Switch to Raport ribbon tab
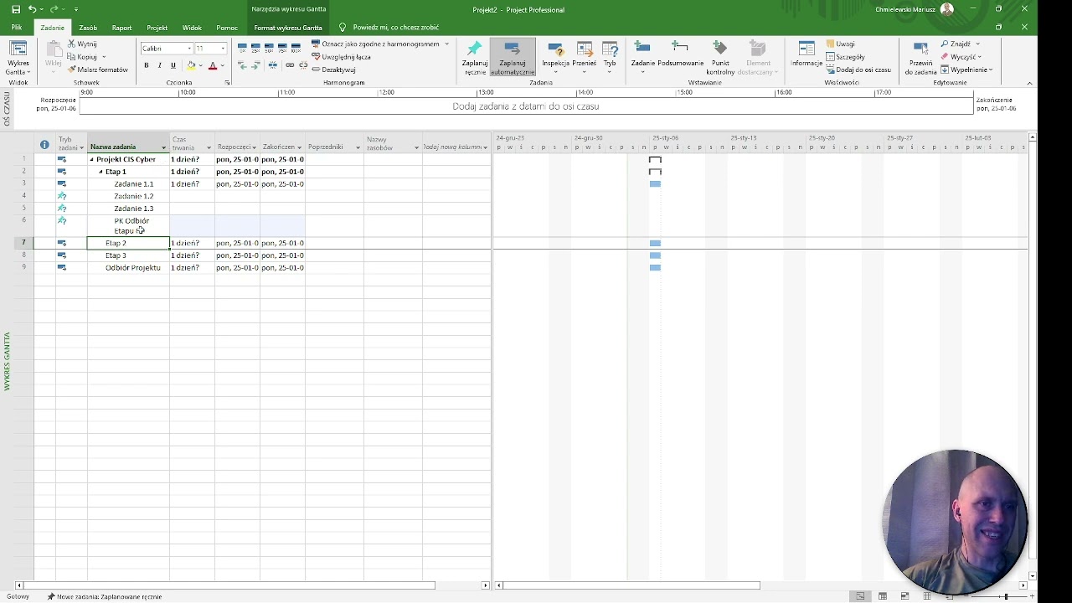Screen dimensions: 1072x603 122,28
